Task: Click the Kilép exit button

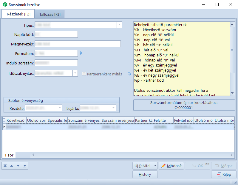Action: tap(224, 175)
